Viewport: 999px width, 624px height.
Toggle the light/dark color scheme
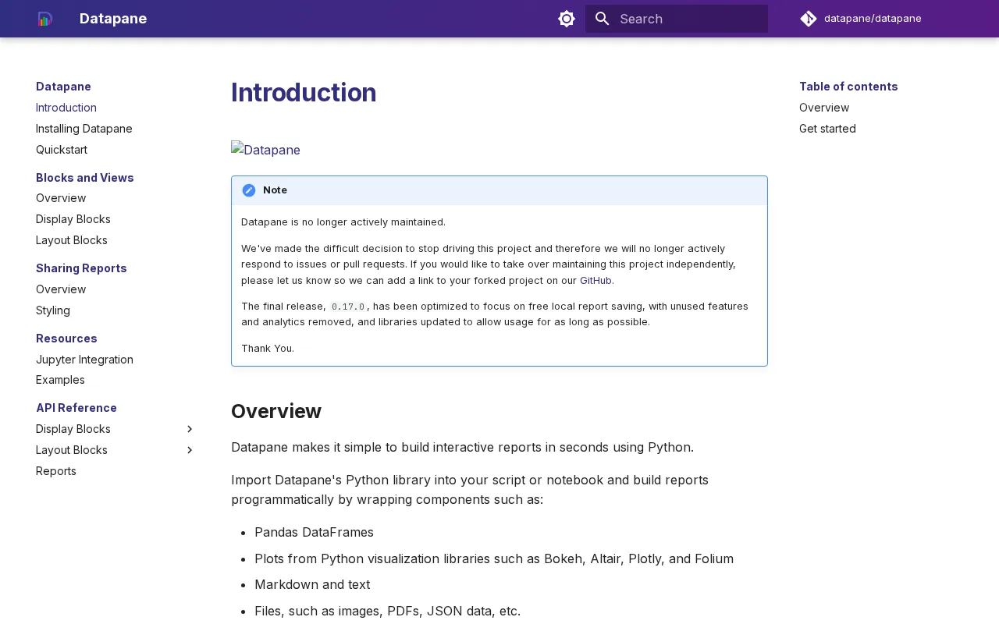click(x=567, y=19)
